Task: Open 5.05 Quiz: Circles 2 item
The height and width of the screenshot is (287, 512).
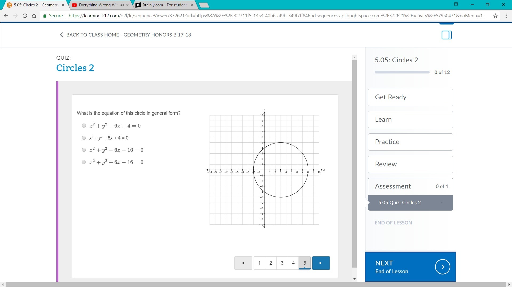Action: (x=410, y=203)
